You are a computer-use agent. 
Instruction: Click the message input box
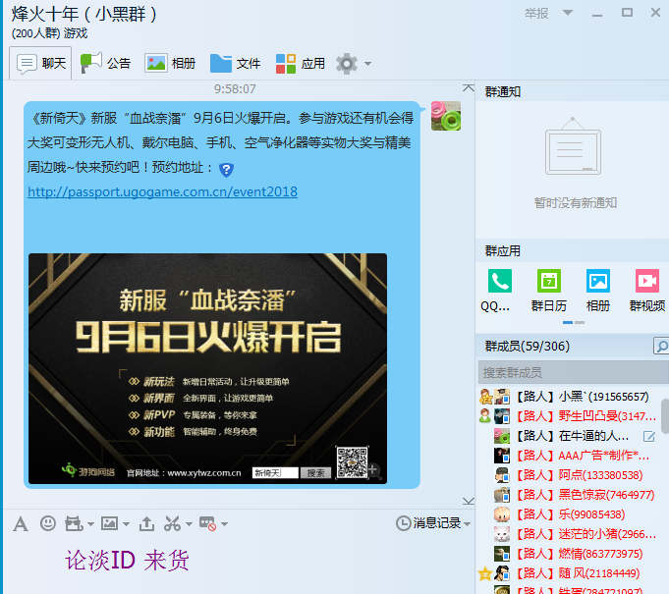pos(239,564)
